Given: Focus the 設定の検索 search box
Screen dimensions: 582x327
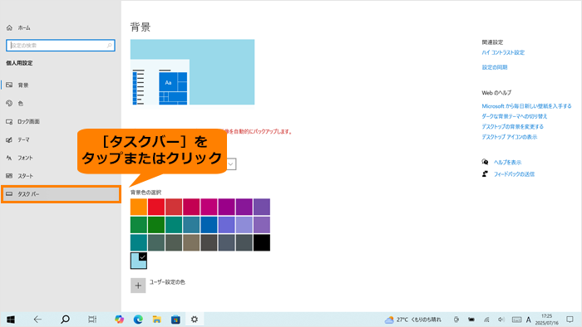Looking at the screenshot, I should (61, 46).
